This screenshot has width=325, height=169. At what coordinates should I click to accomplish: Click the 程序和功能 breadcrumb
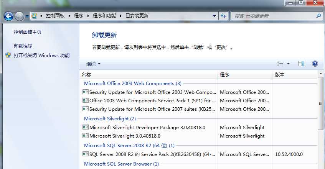pyautogui.click(x=104, y=16)
